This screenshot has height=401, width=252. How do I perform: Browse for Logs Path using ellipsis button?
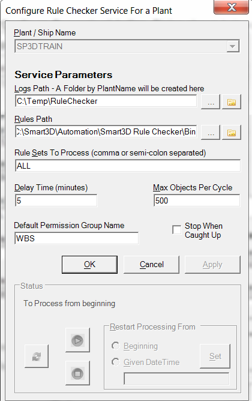[211, 102]
